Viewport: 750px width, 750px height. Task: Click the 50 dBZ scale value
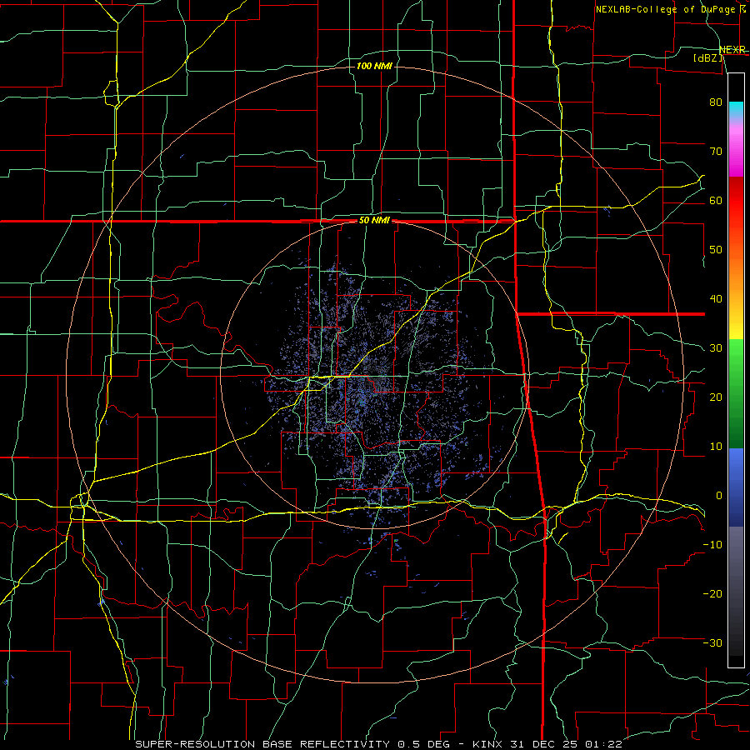pyautogui.click(x=716, y=250)
